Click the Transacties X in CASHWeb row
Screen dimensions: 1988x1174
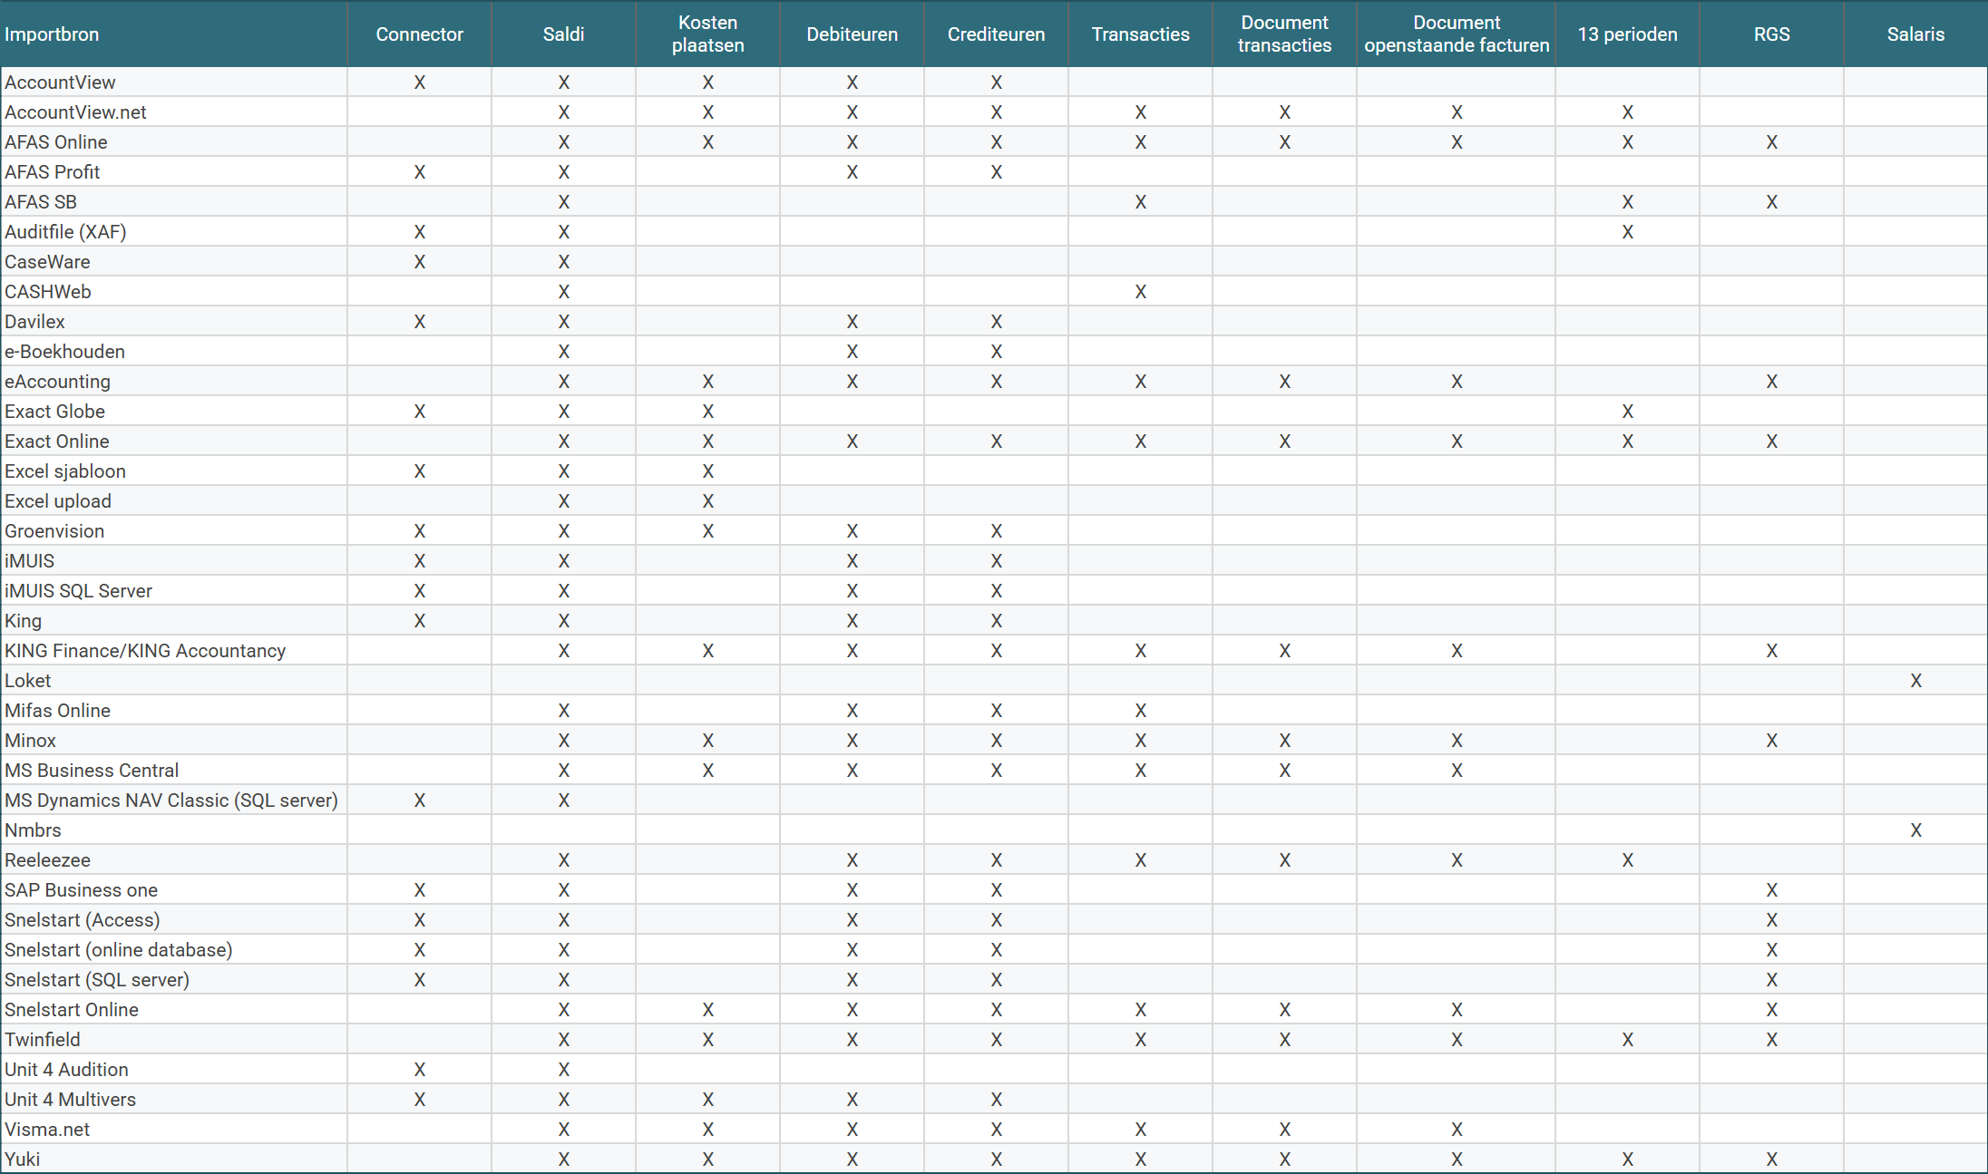(x=1140, y=292)
